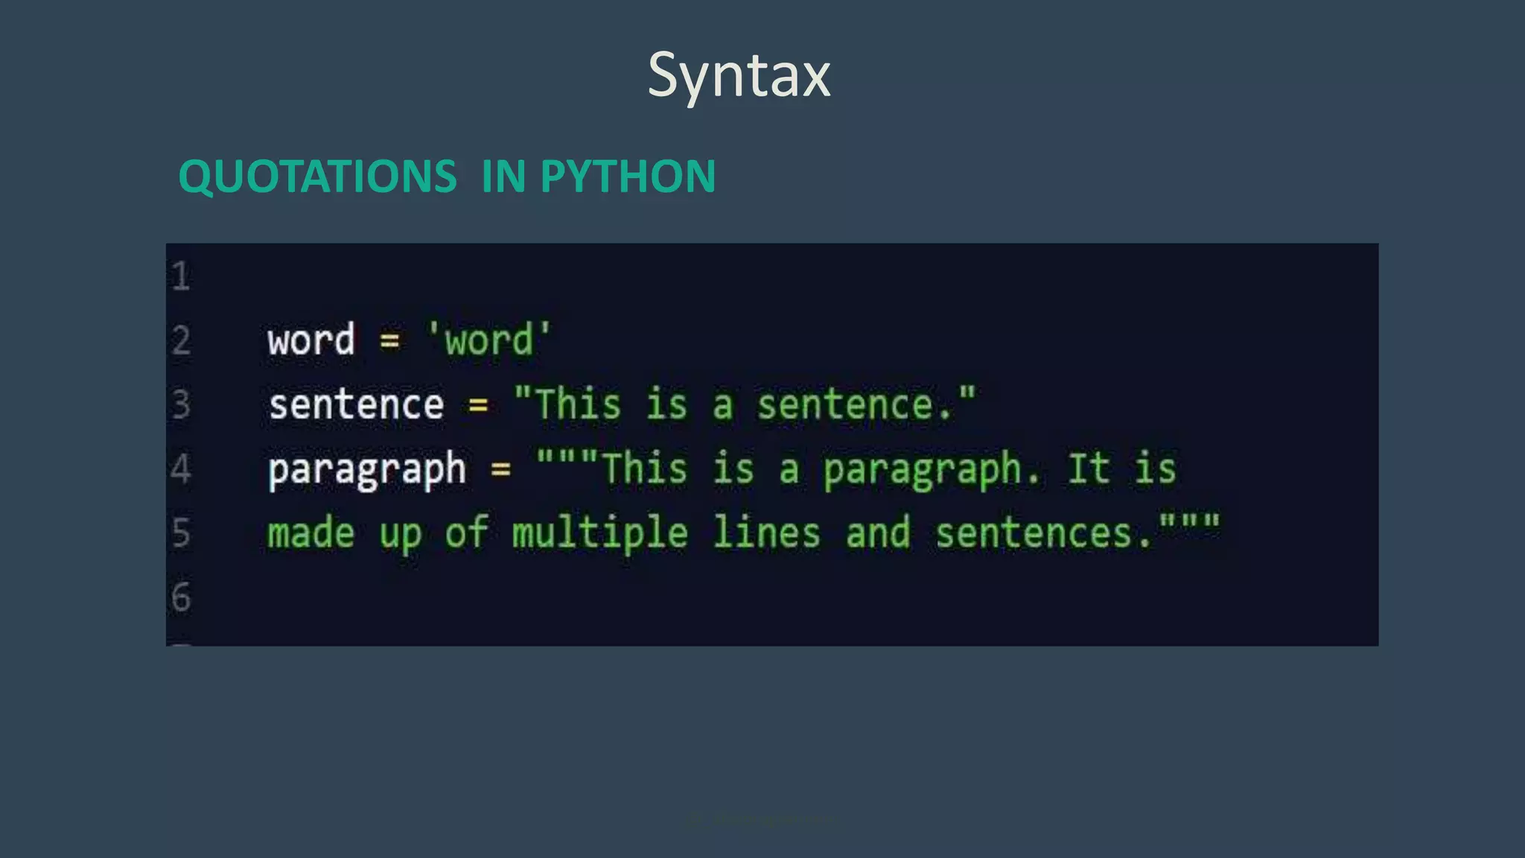Click the string "This is a sentence."

[x=745, y=404]
